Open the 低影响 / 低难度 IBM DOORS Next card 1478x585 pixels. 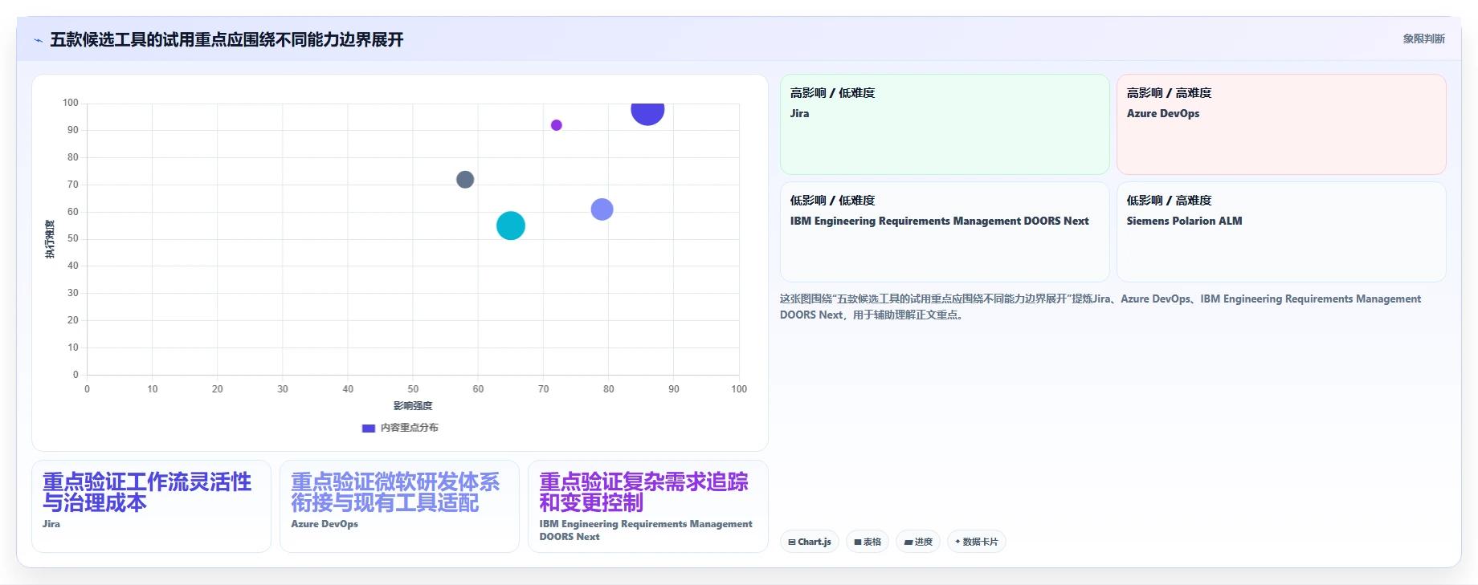tap(945, 232)
